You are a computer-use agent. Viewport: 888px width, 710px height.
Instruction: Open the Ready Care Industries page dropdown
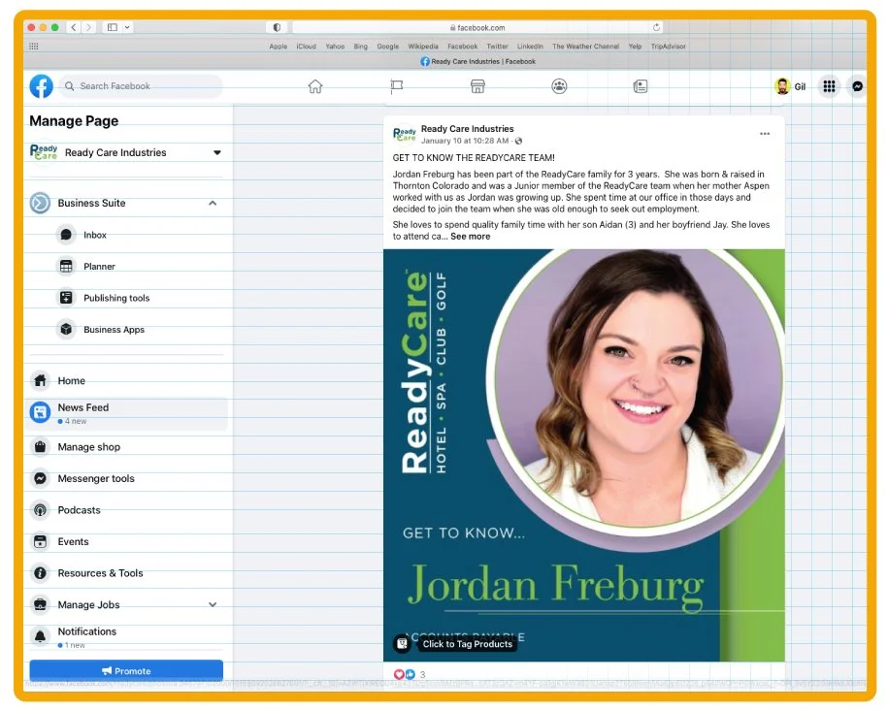click(216, 152)
